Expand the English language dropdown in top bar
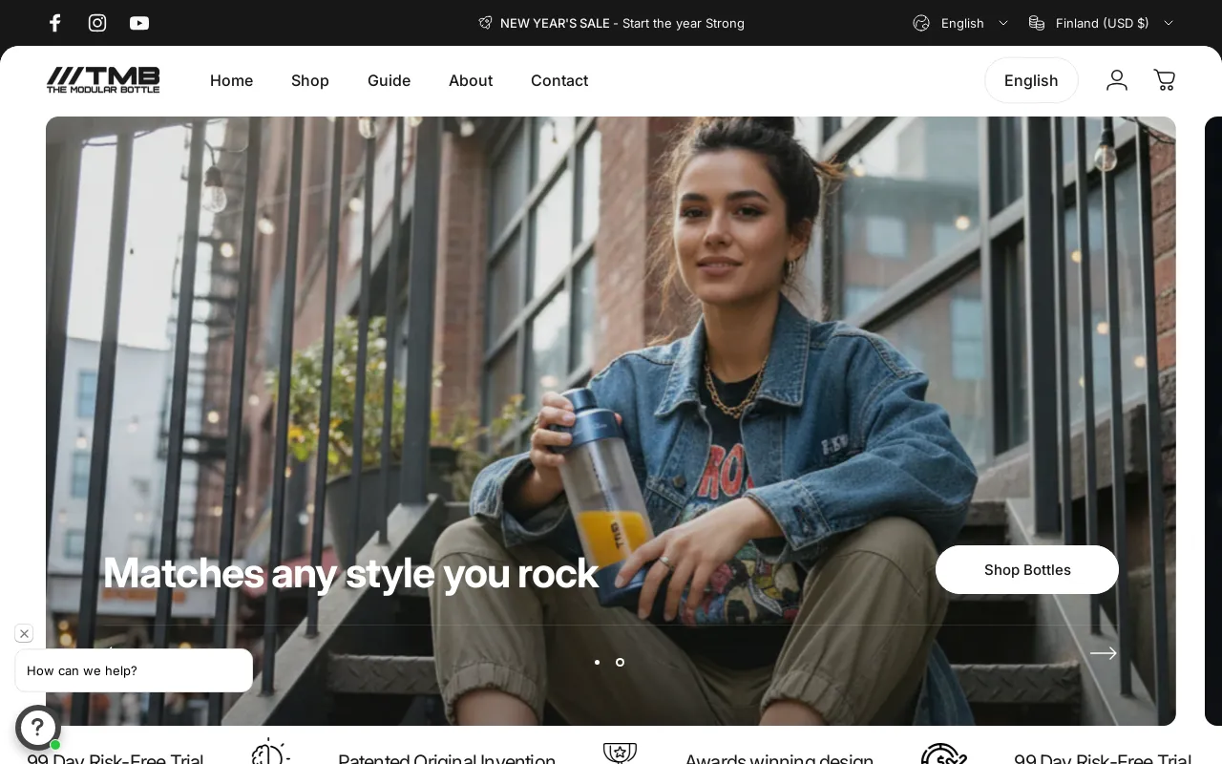 [961, 23]
